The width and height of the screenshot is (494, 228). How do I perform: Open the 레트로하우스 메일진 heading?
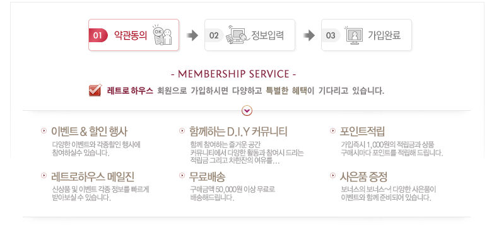click(93, 176)
